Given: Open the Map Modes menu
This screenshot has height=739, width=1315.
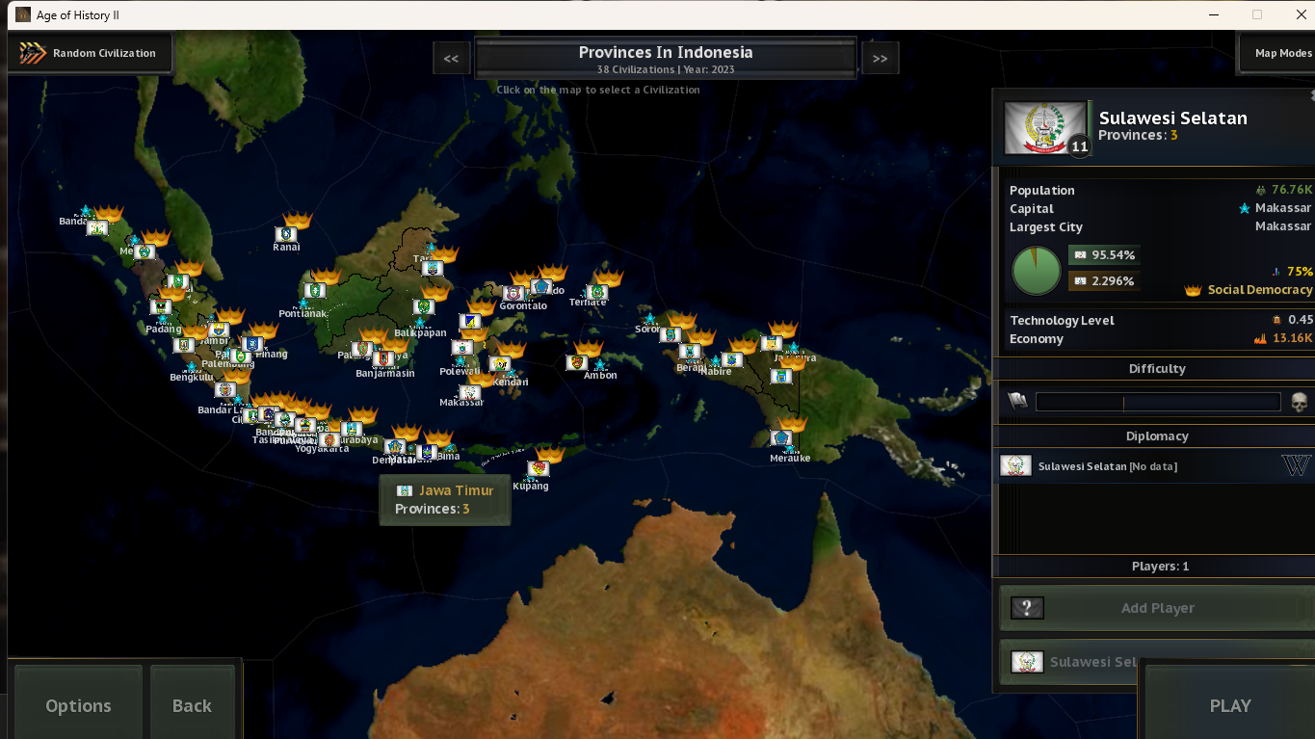Looking at the screenshot, I should [x=1281, y=53].
